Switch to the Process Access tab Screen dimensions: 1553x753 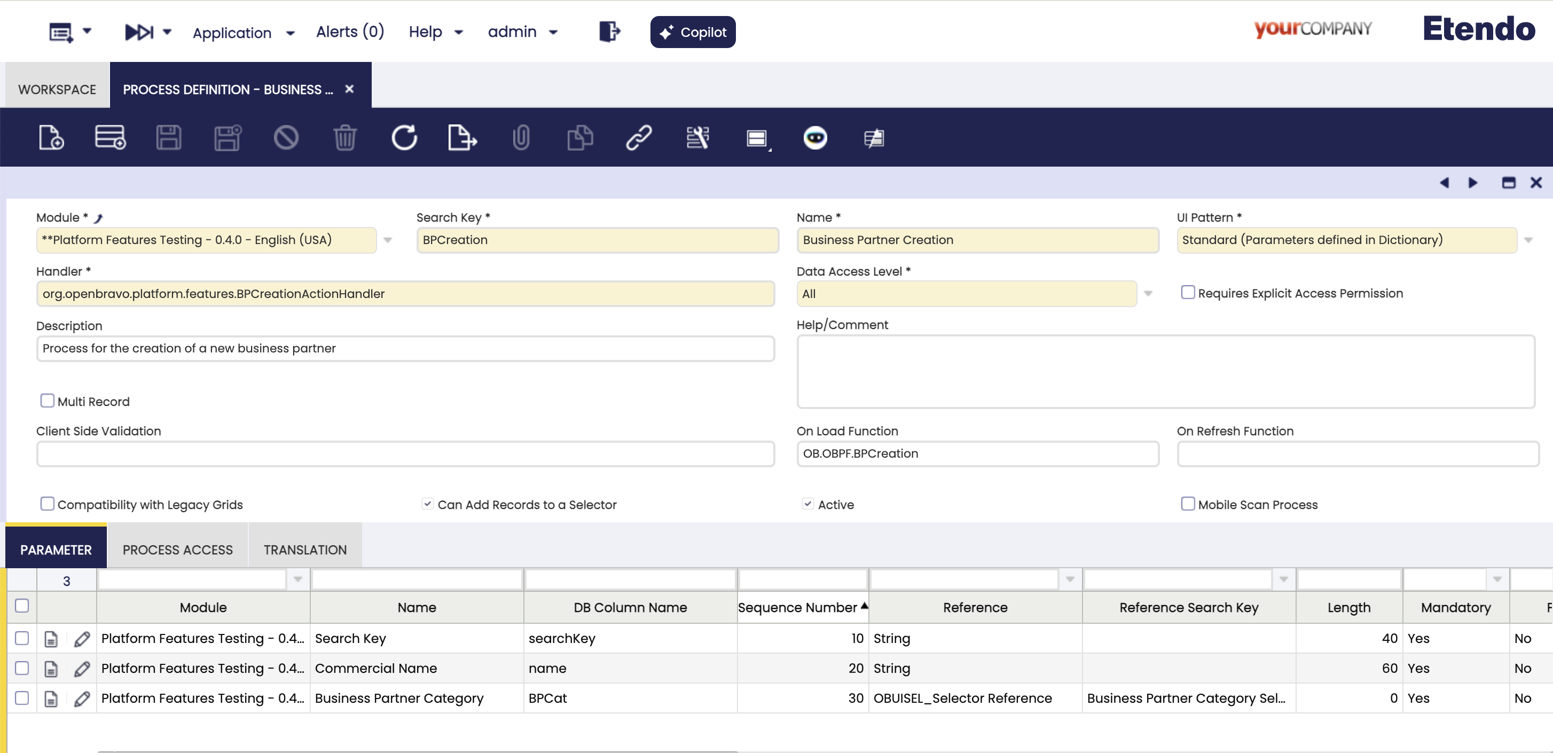177,549
